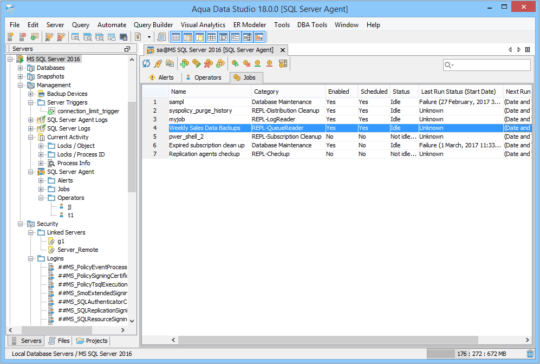The height and width of the screenshot is (364, 540).
Task: Toggle the blue plain grid table view button
Action: (x=211, y=37)
